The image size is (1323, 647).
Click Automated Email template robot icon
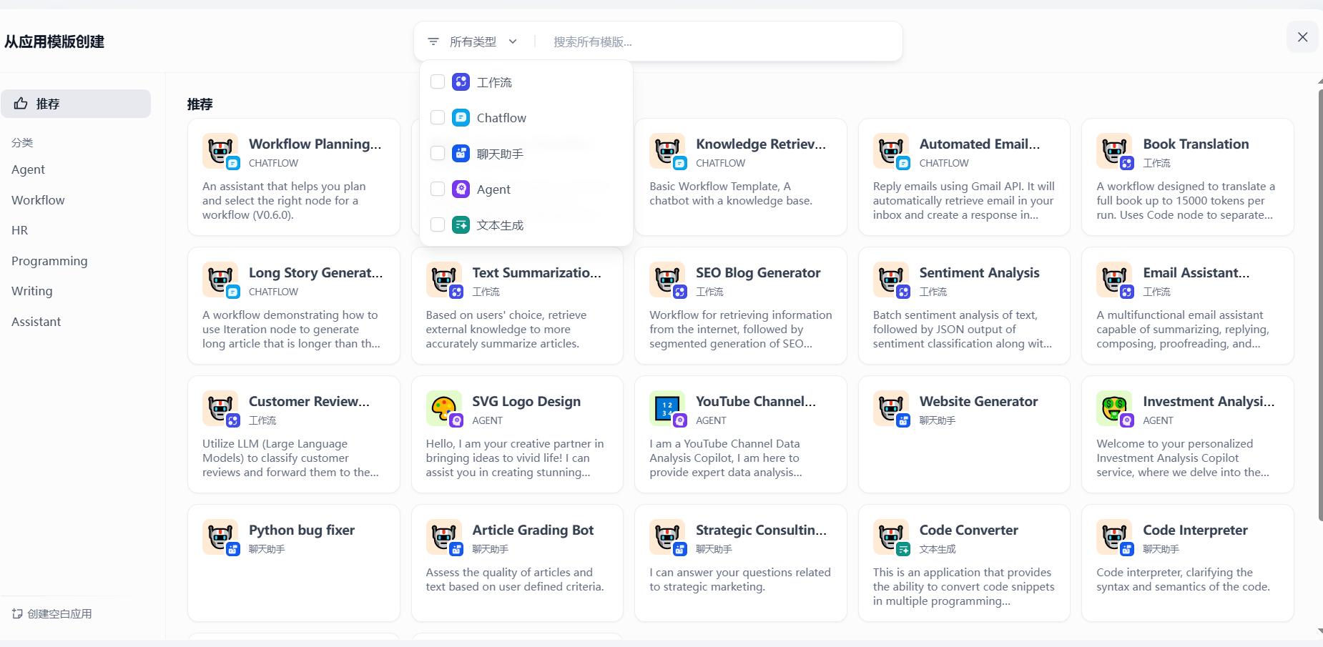(891, 151)
